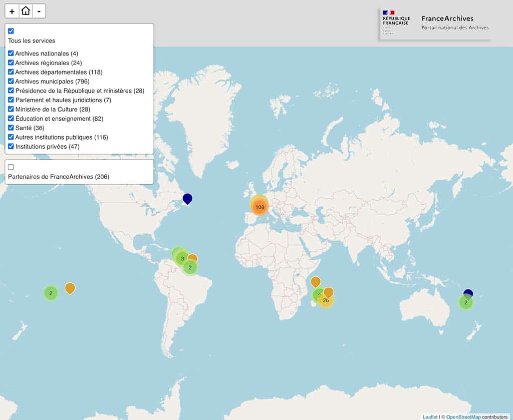
Task: Disable Archives municipales (796) filter
Action: pyautogui.click(x=11, y=81)
